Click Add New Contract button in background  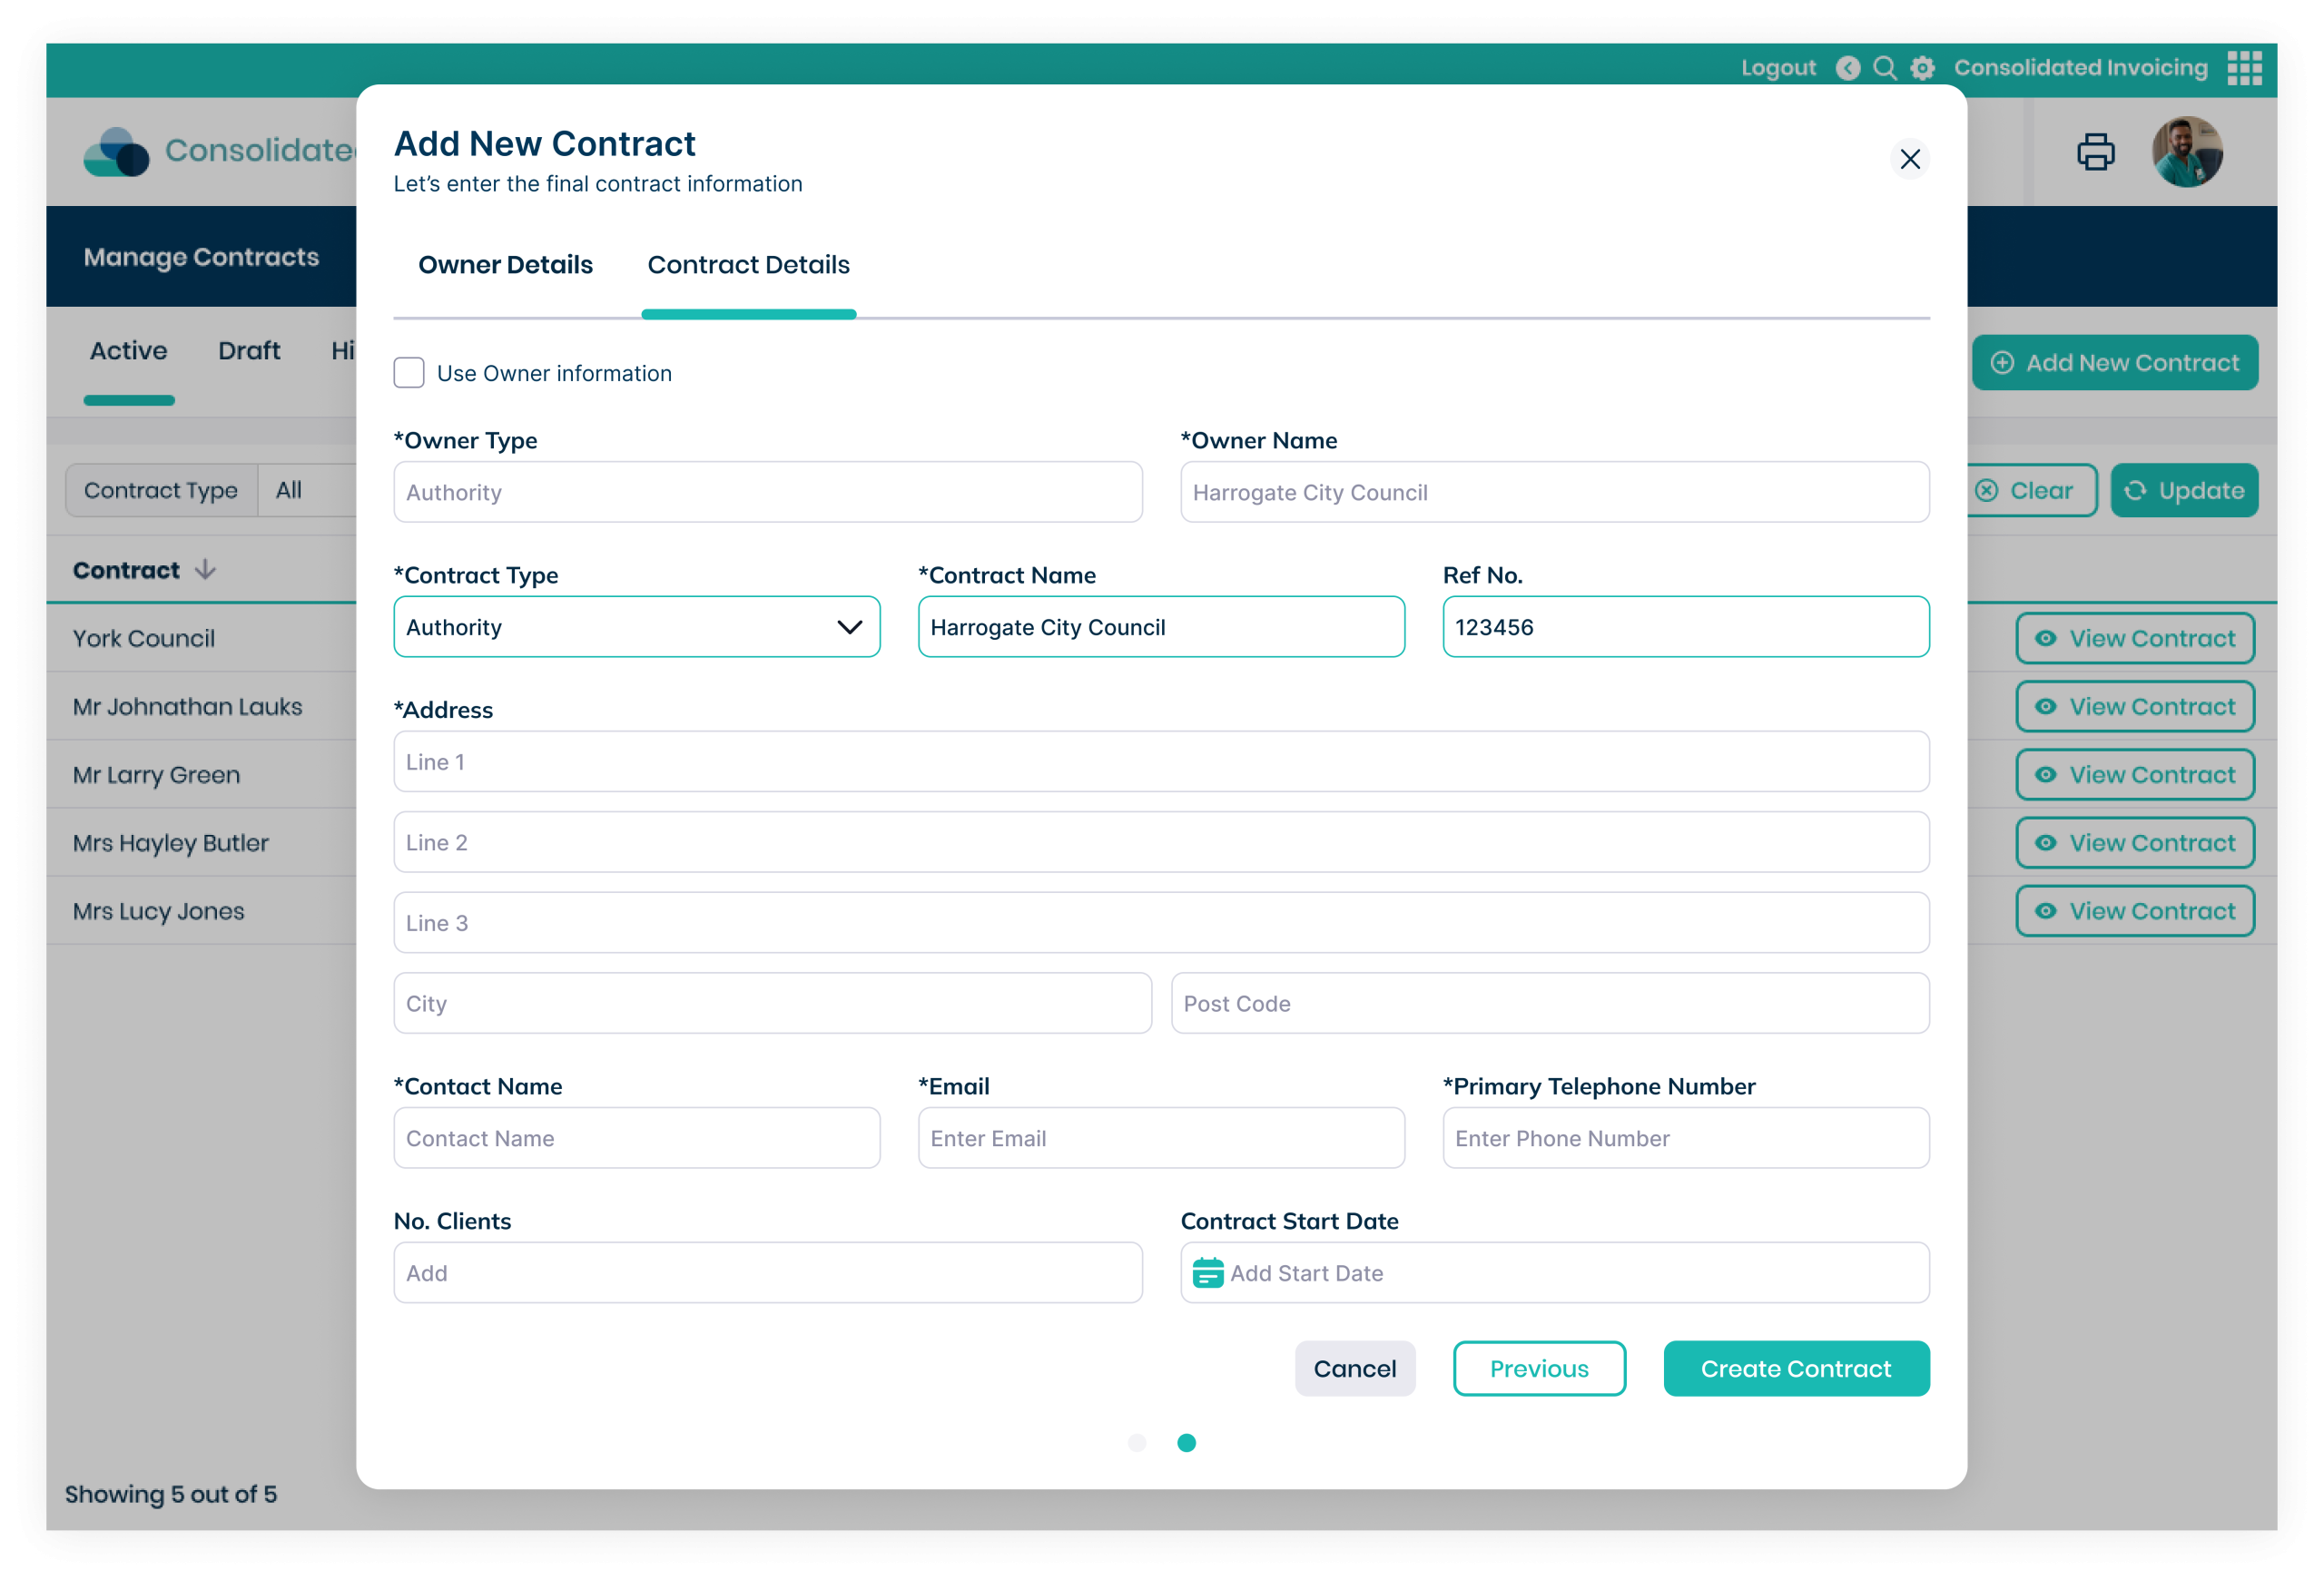point(2115,363)
